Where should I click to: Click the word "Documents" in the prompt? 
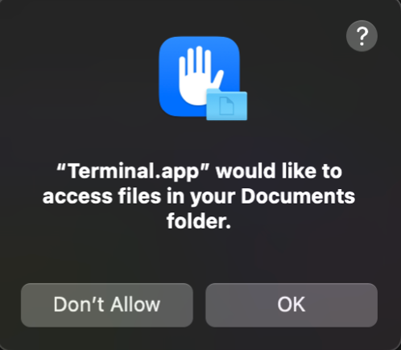298,196
